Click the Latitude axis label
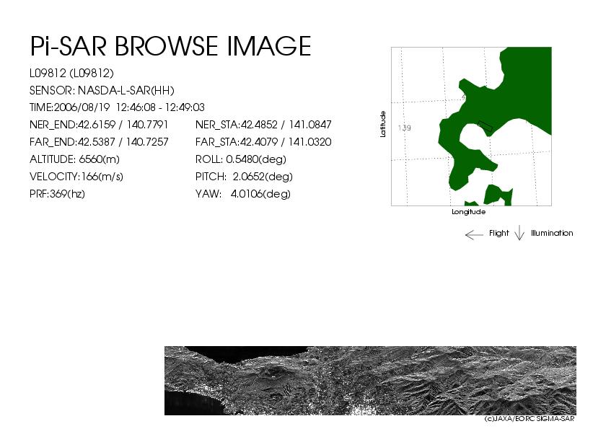 click(383, 124)
